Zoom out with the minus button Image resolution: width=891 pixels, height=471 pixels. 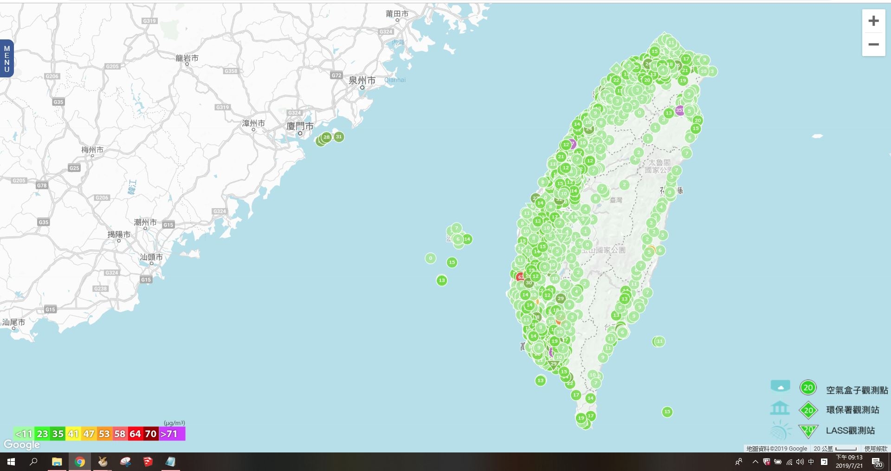point(873,45)
